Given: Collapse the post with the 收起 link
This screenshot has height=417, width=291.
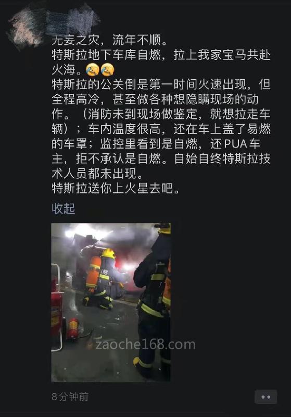Looking at the screenshot, I should coord(63,208).
